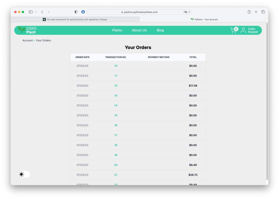The width and height of the screenshot is (279, 199).
Task: Click the ORDER DATE column header
Action: [82, 57]
